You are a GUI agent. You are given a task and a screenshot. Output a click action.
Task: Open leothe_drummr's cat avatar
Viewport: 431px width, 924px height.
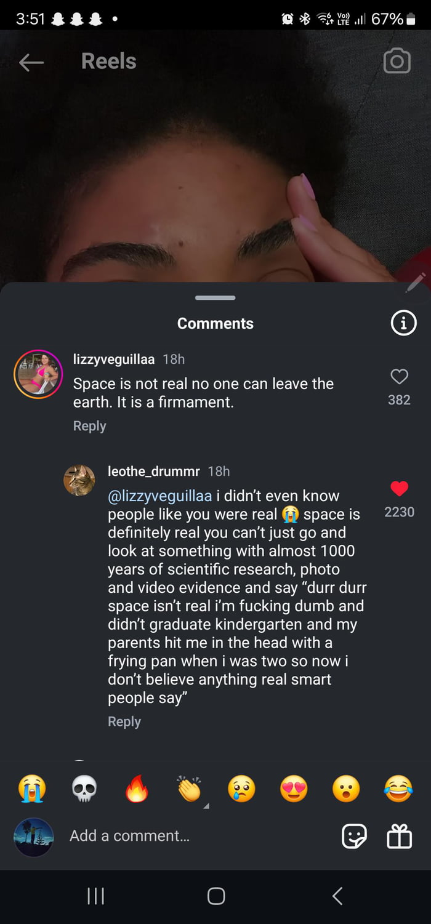(x=79, y=480)
